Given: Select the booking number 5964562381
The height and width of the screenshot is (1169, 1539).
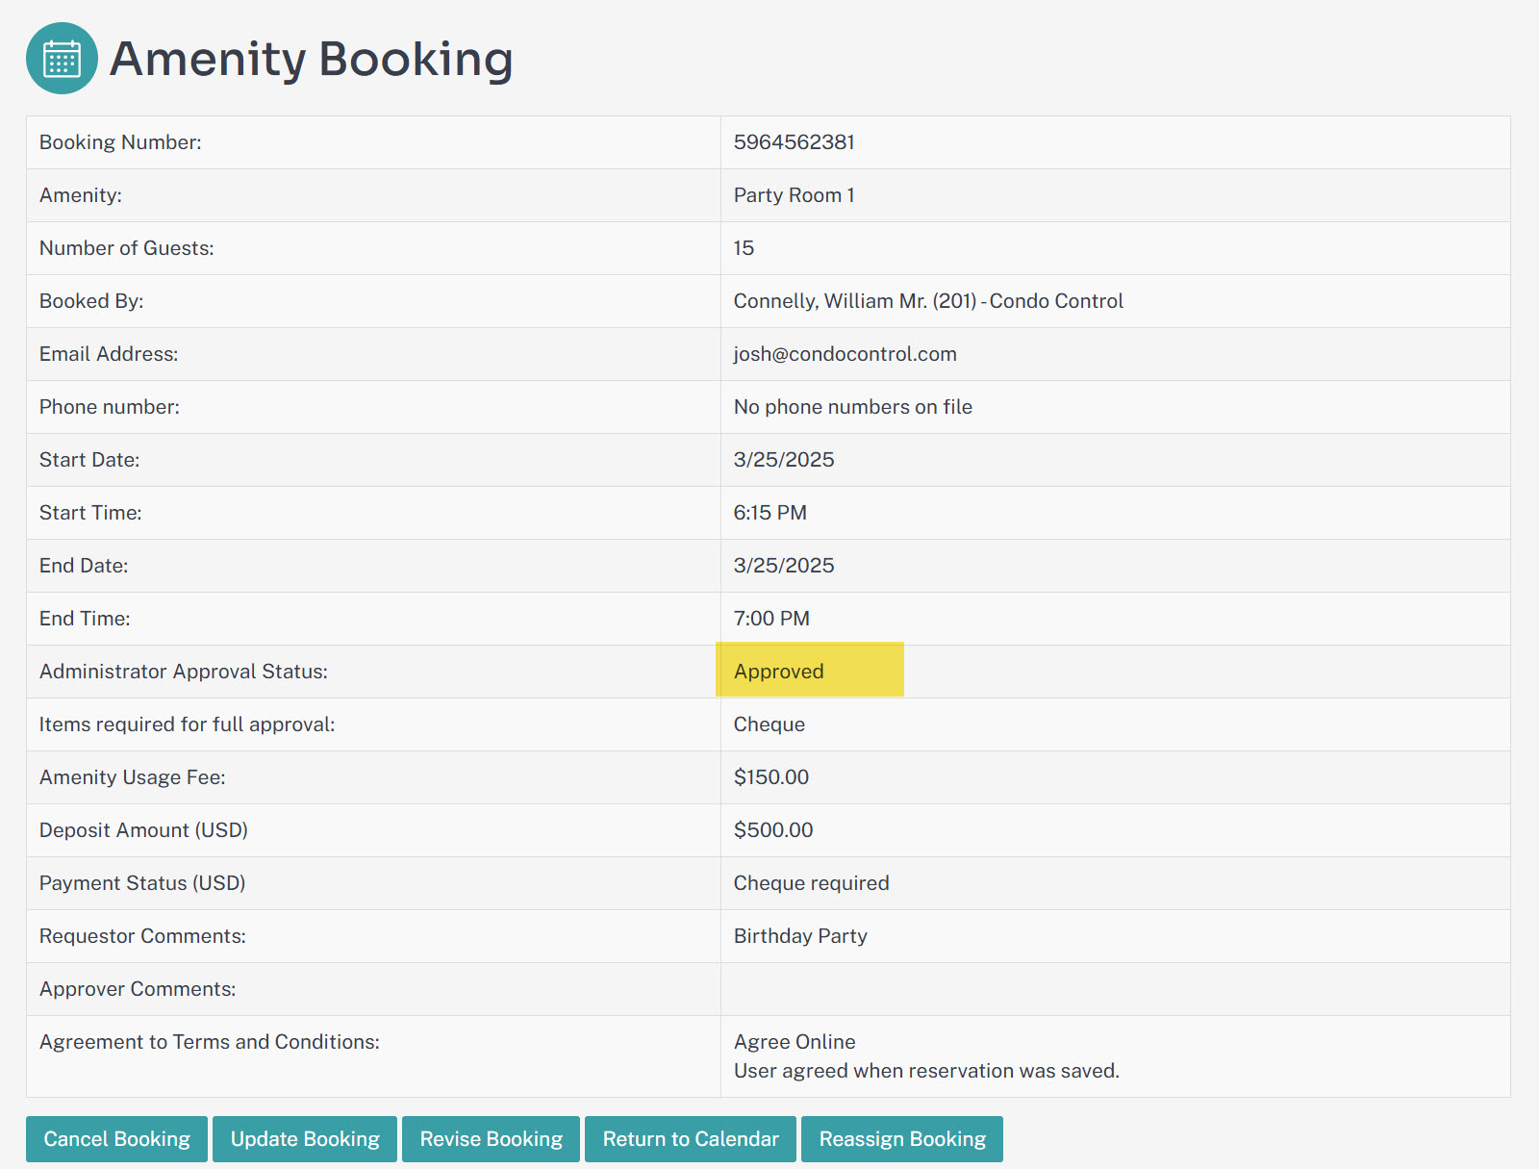Looking at the screenshot, I should click(x=795, y=142).
